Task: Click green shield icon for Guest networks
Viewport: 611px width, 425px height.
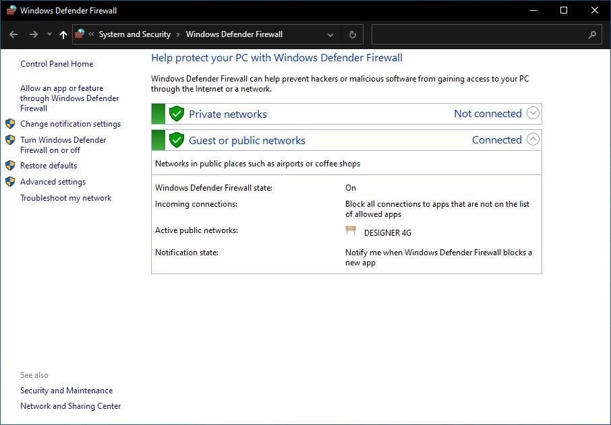Action: click(x=177, y=139)
